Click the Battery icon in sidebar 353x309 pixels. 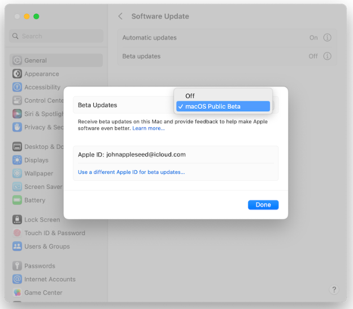18,200
